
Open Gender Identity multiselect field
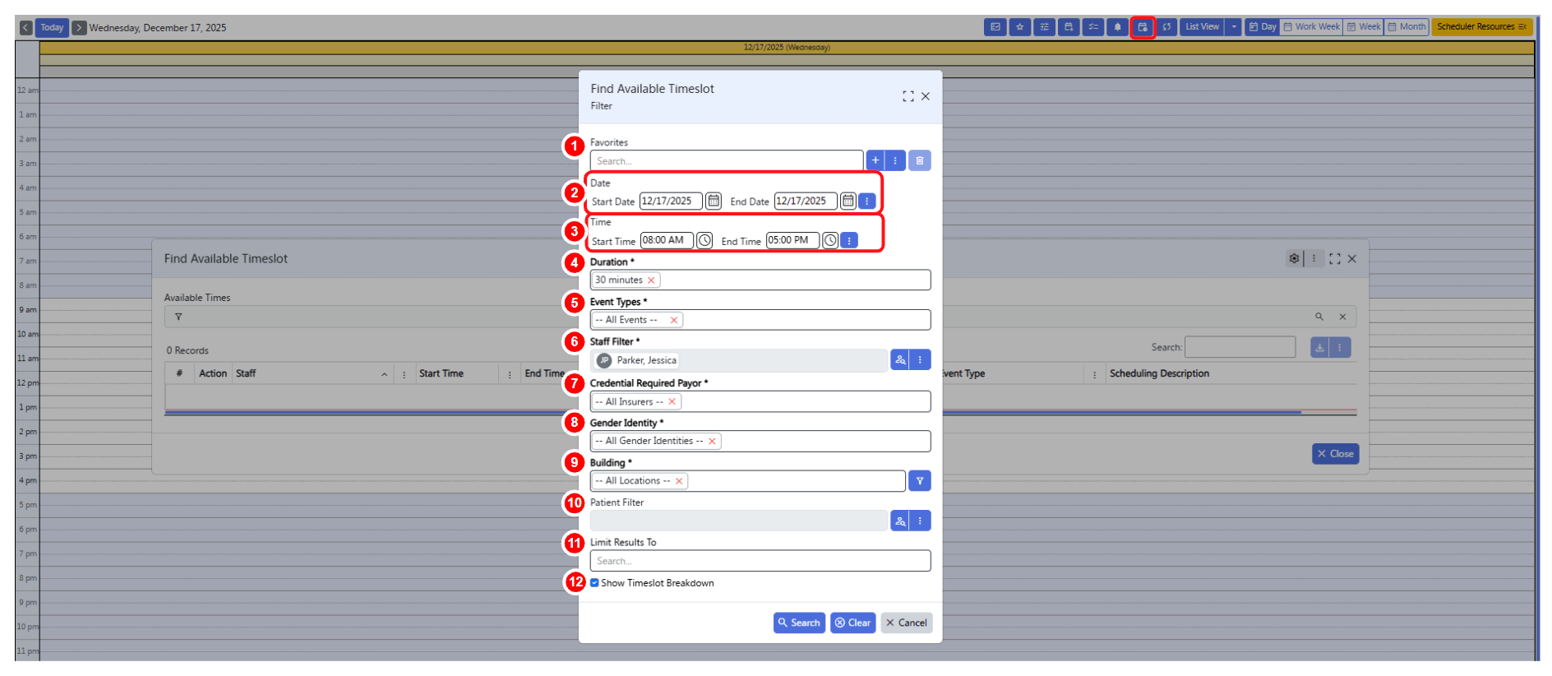760,442
